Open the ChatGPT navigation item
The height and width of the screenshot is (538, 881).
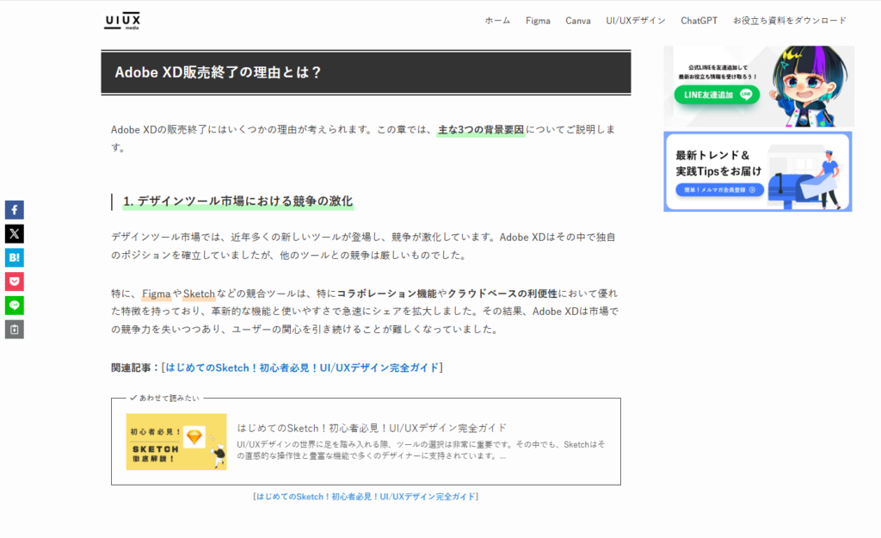699,21
